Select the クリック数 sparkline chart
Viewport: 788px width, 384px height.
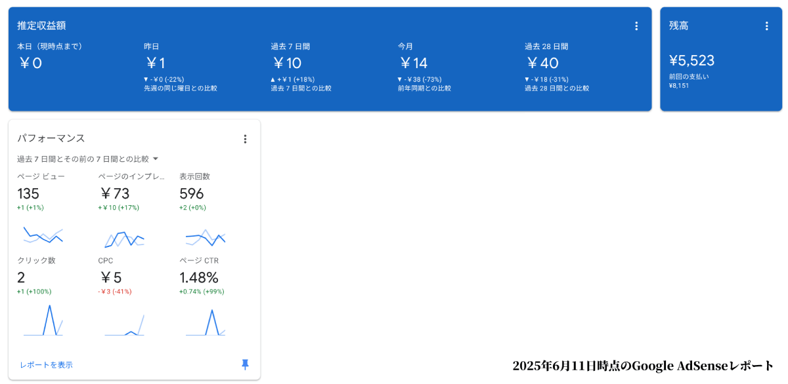click(43, 320)
